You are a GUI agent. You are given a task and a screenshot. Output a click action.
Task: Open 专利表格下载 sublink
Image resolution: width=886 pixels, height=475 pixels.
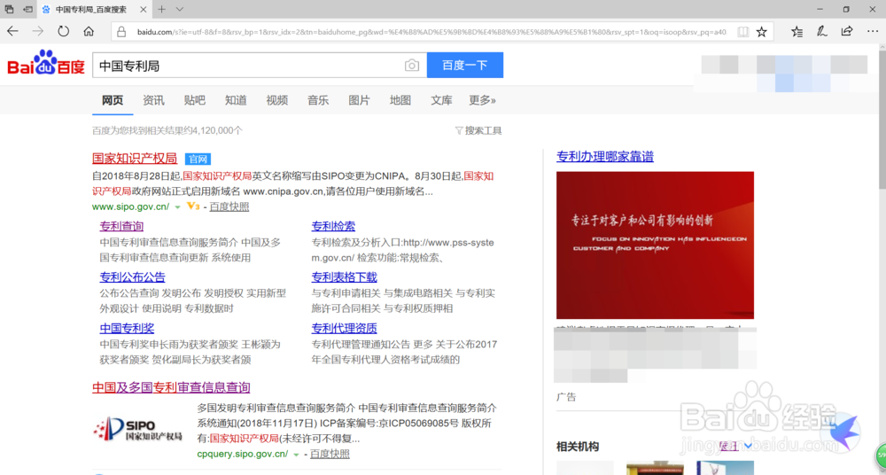coord(344,277)
